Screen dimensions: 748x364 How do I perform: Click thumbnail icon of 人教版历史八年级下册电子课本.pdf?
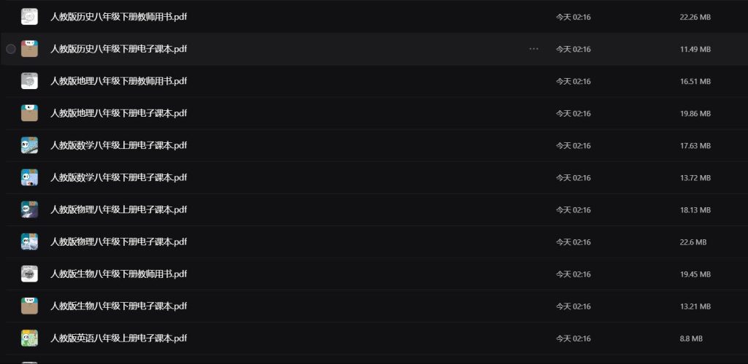click(x=29, y=49)
